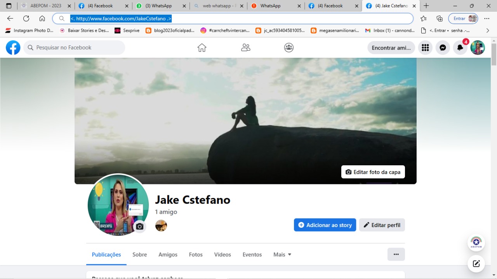Click Editar perfil button

382,225
